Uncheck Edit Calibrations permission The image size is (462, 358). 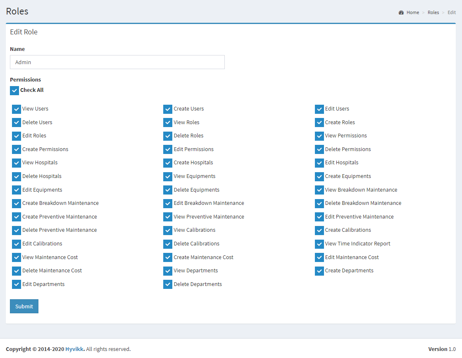pyautogui.click(x=17, y=244)
